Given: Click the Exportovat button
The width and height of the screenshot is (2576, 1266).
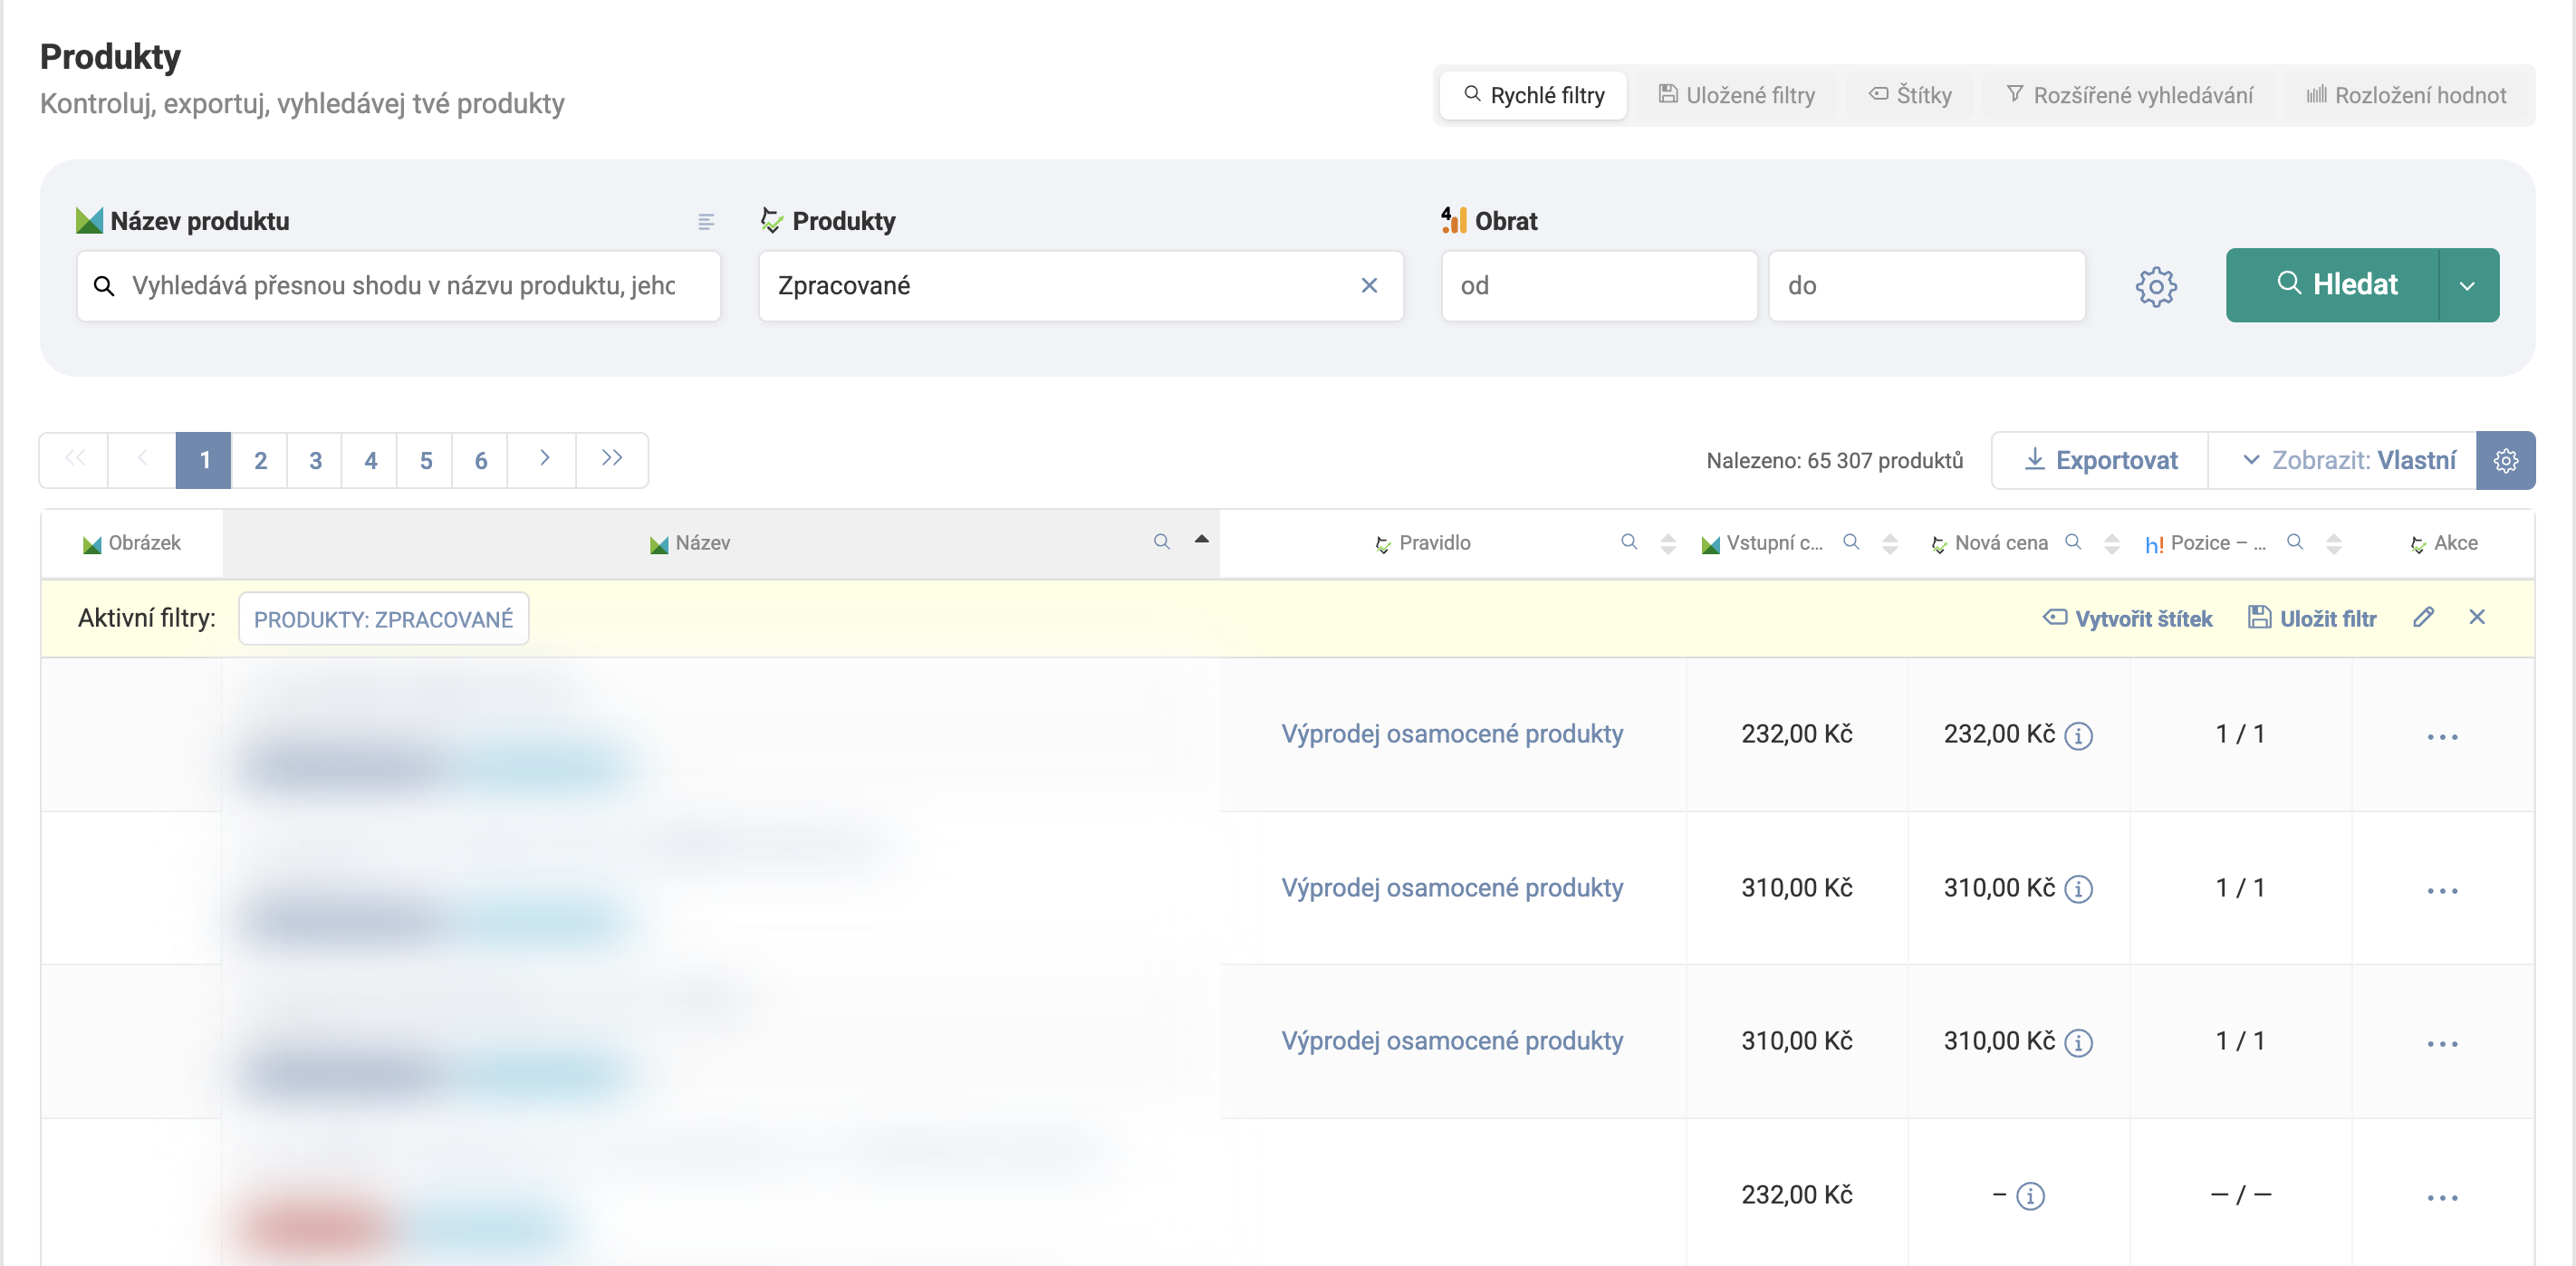Looking at the screenshot, I should [2100, 460].
